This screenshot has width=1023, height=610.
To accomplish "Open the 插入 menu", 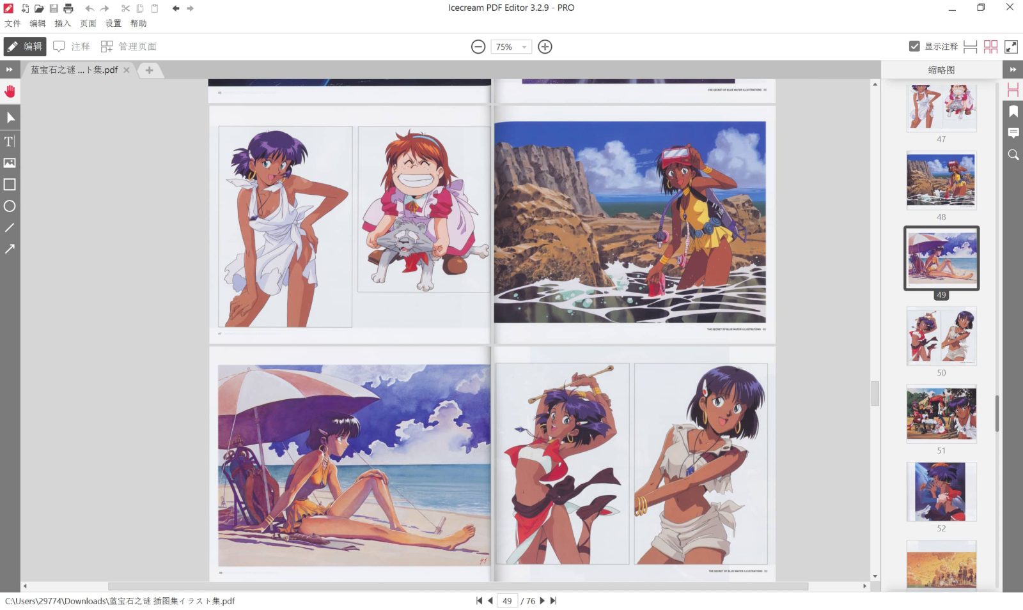I will point(63,24).
